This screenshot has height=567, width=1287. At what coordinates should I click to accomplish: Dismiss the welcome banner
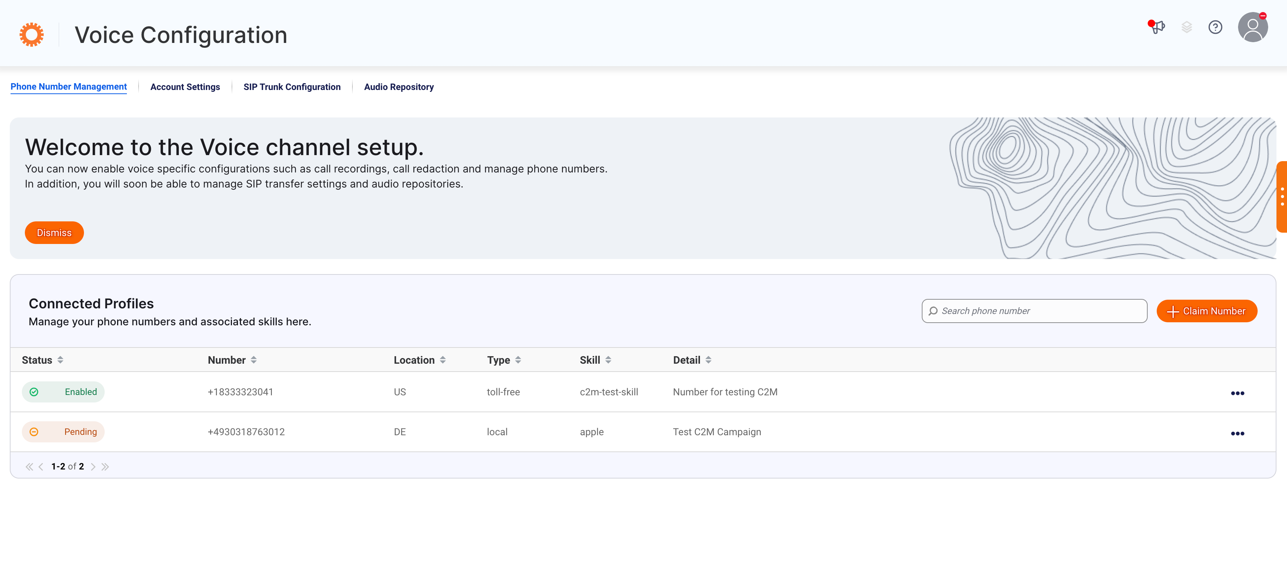54,233
